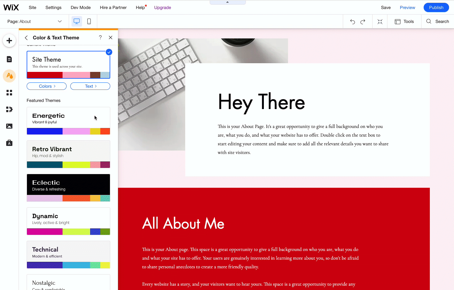Image resolution: width=454 pixels, height=290 pixels.
Task: Open the Add Elements plus button
Action: (x=9, y=41)
